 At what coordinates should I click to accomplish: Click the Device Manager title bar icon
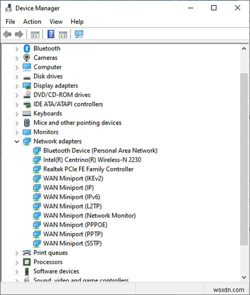[x=8, y=8]
